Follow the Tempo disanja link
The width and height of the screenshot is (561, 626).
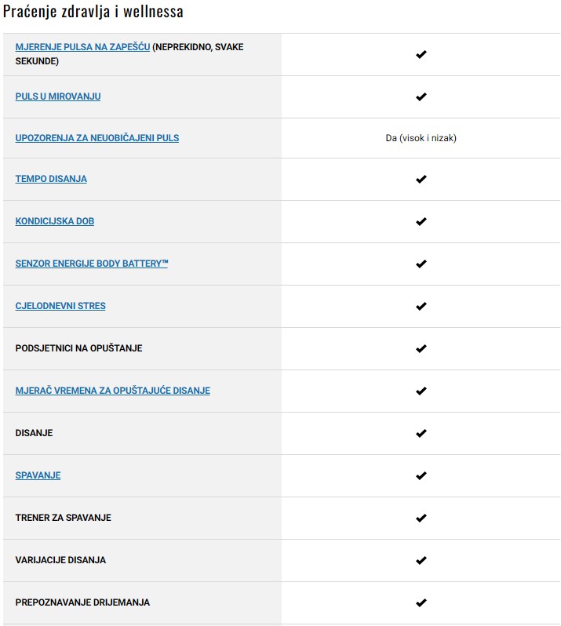(x=51, y=179)
